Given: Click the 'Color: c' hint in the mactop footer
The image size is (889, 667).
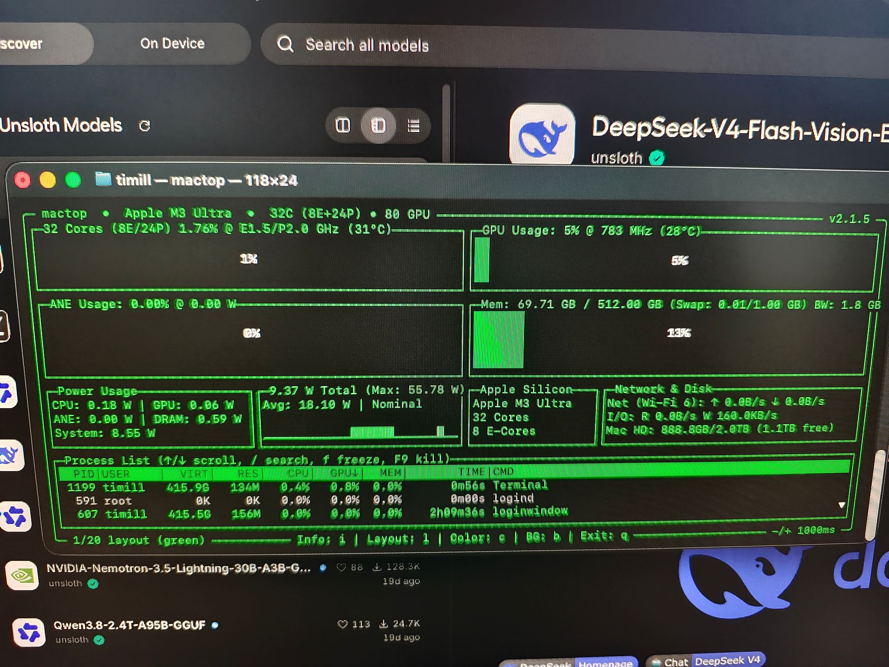Looking at the screenshot, I should click(x=478, y=539).
